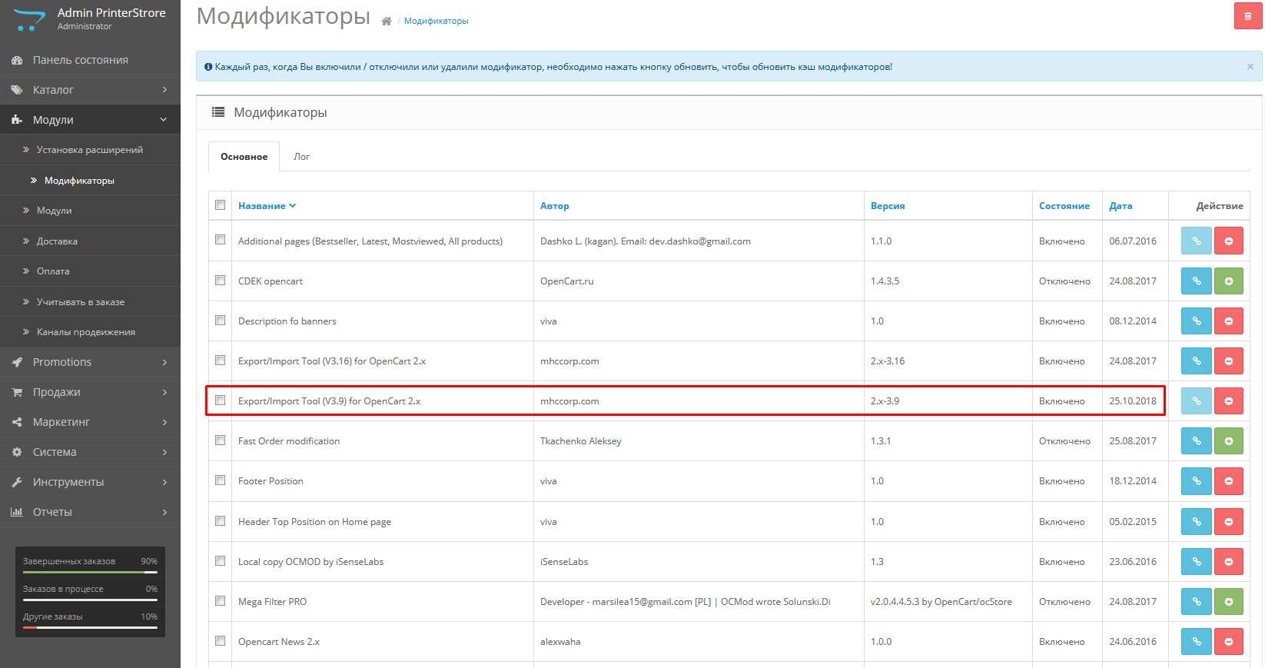Check the Description fo banners checkbox
The height and width of the screenshot is (668, 1265).
tap(221, 320)
